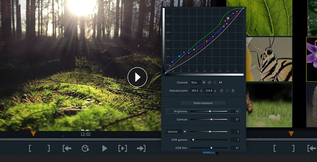This screenshot has width=317, height=162.
Task: Click the smooth curve icon beside Channel
Action: (209, 82)
